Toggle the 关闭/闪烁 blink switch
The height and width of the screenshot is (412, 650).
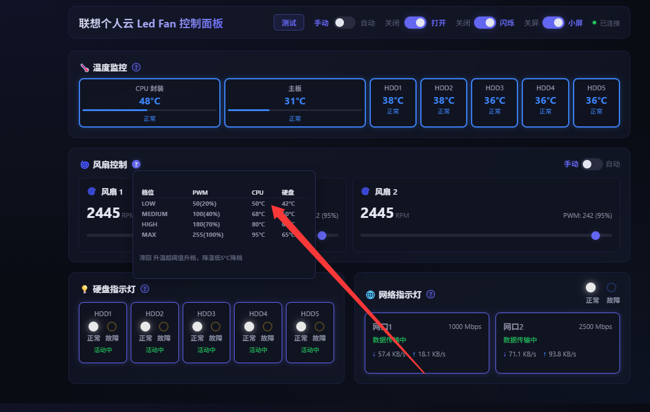click(x=484, y=23)
